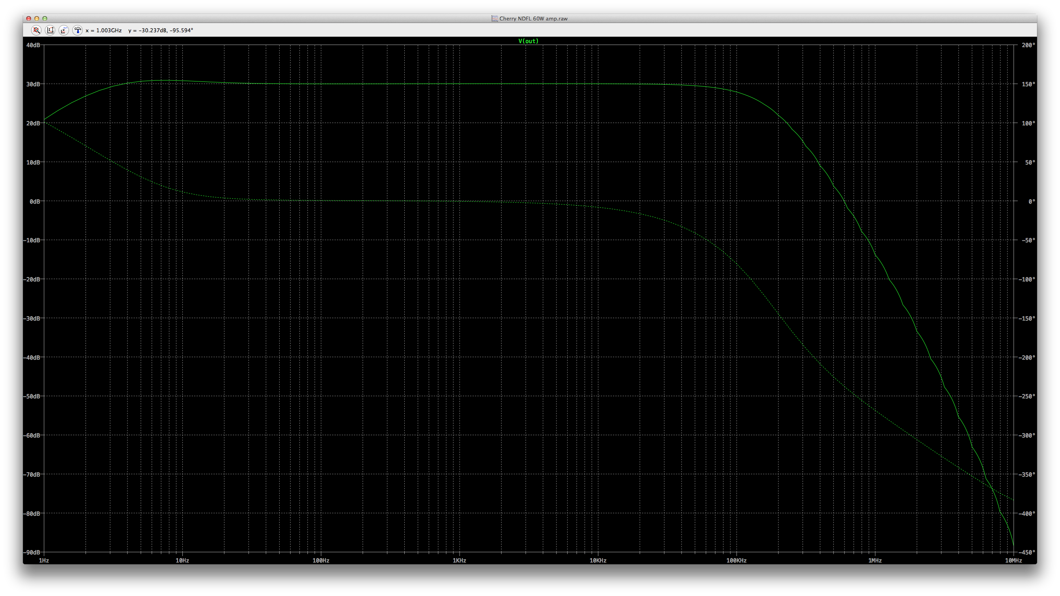Screen dimensions: 1060x596
Task: Click the 10MHz frequency axis label
Action: (1013, 561)
